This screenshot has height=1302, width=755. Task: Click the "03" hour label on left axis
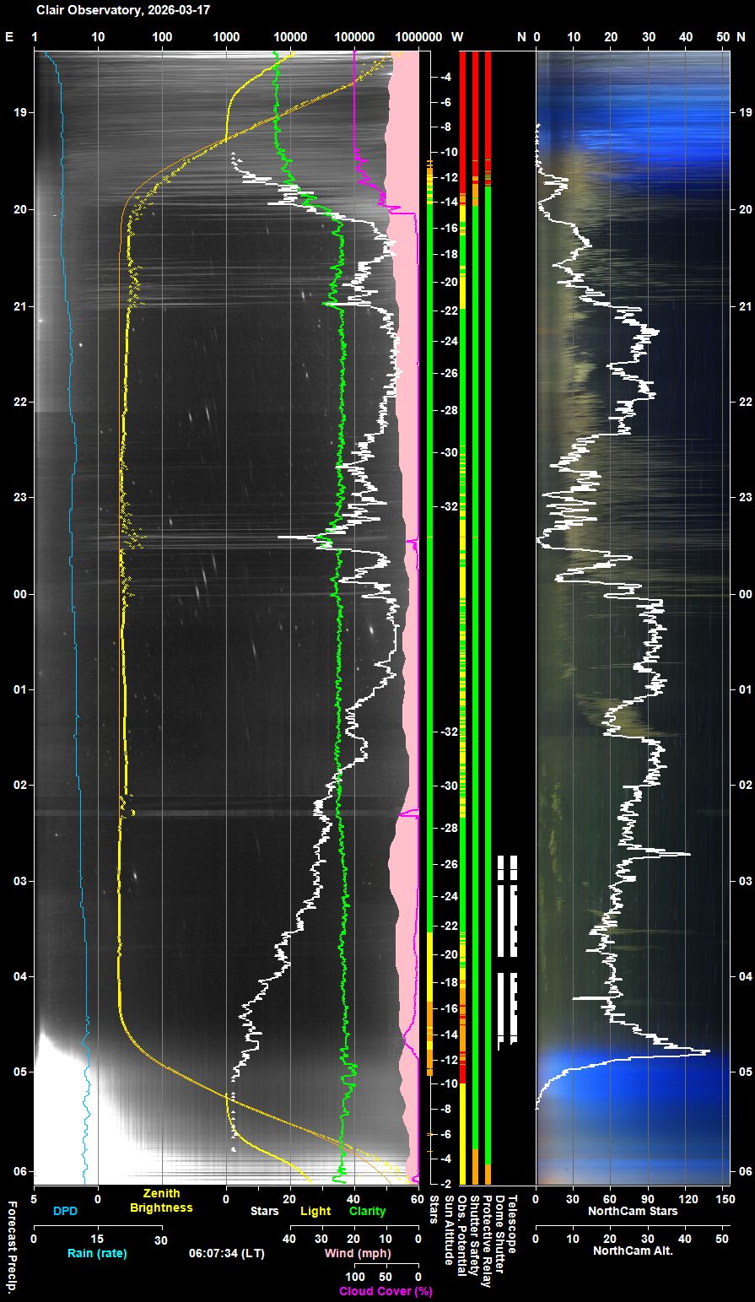[20, 881]
